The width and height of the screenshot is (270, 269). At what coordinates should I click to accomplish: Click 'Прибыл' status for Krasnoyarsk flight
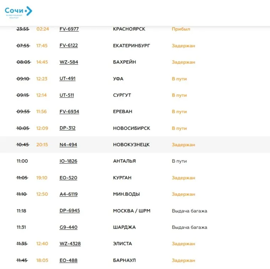pyautogui.click(x=181, y=29)
